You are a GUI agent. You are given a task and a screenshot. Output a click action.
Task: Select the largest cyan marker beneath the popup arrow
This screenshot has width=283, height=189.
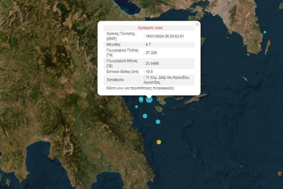click(x=149, y=99)
